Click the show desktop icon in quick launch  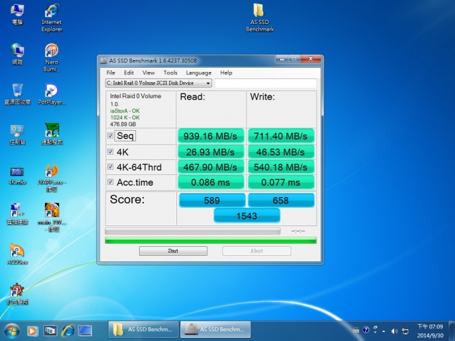point(85,331)
